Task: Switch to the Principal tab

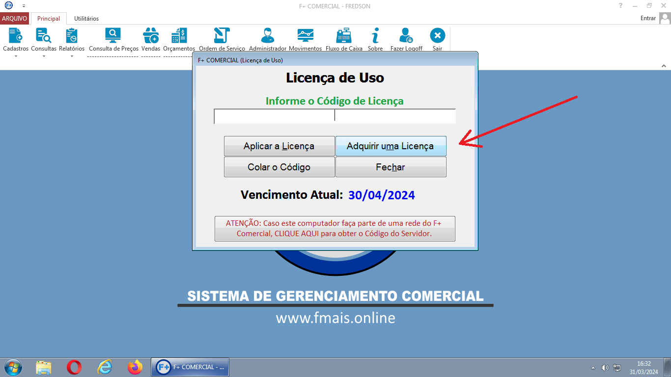Action: [x=49, y=19]
